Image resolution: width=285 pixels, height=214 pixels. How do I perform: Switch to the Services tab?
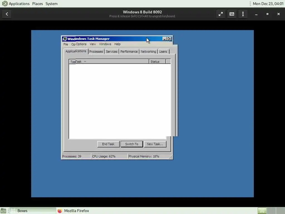coord(112,52)
